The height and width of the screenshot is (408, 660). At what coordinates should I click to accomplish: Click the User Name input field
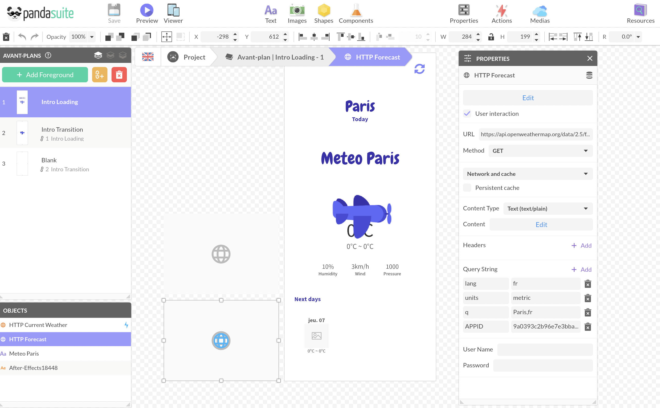545,349
